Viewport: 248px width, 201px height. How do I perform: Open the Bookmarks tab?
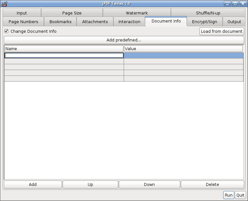[x=60, y=22]
